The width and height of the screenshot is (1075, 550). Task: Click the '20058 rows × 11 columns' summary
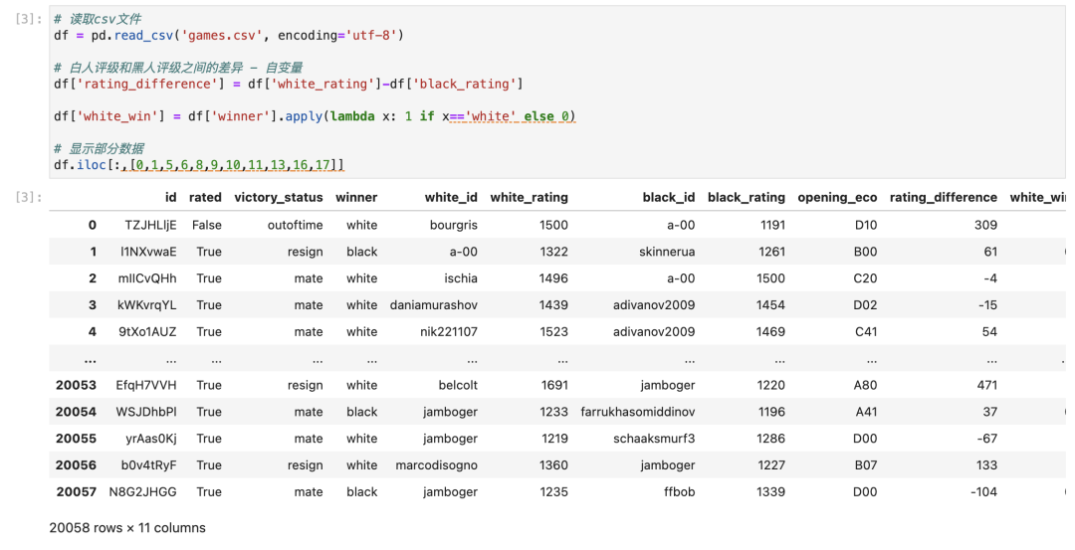click(127, 528)
